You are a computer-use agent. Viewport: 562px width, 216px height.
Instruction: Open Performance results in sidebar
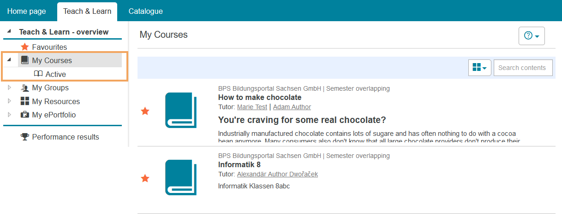coord(66,137)
